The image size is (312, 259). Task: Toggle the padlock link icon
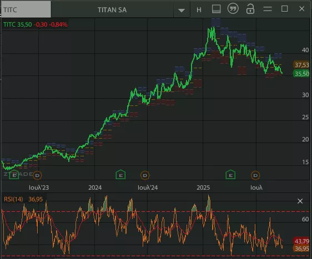click(x=250, y=9)
